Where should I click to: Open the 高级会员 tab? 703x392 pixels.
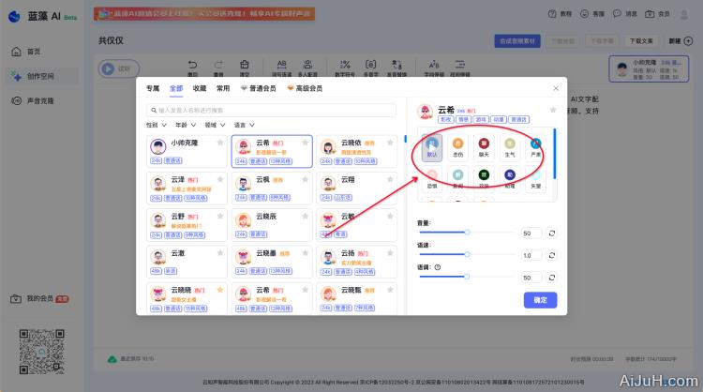coord(304,88)
